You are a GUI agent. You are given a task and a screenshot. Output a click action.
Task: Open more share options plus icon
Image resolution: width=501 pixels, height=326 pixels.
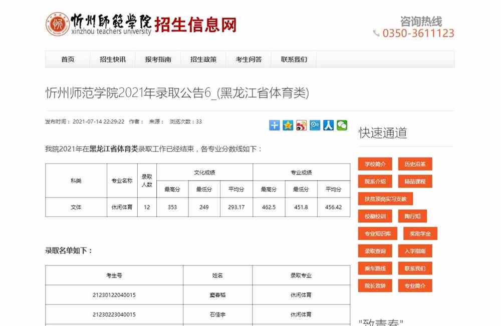click(x=274, y=125)
